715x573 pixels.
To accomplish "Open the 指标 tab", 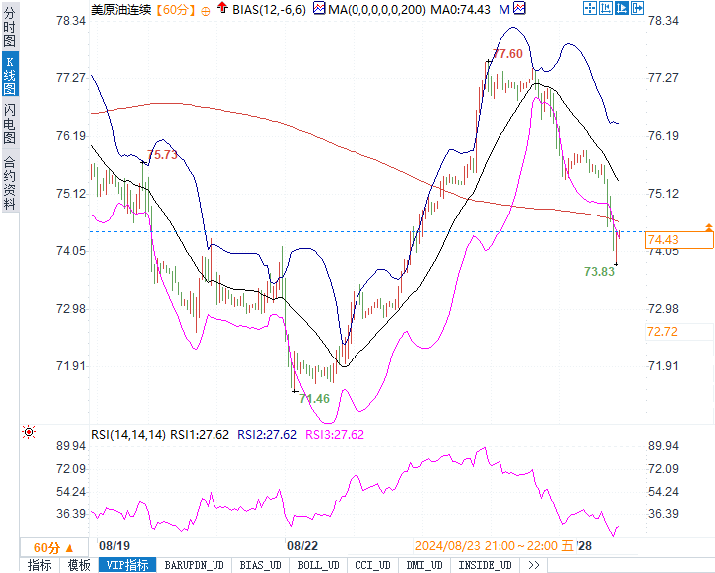I will (x=39, y=565).
